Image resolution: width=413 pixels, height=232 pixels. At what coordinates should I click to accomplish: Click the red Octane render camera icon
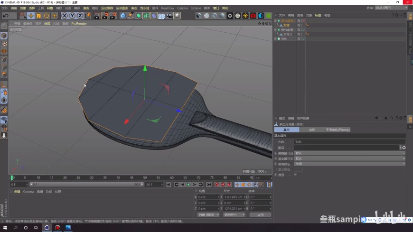tap(253, 16)
